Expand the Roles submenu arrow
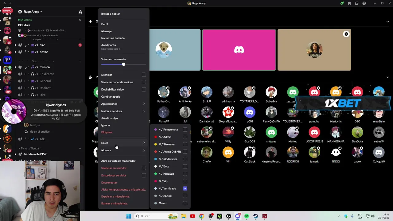The width and height of the screenshot is (393, 221). point(144,143)
